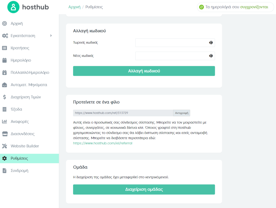Click the Αλλαγή κωδικού green button

coord(144,71)
